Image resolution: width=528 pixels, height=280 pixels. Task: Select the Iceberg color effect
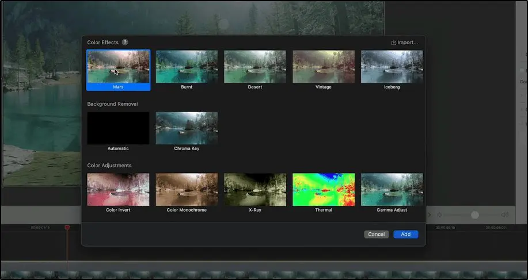point(392,67)
